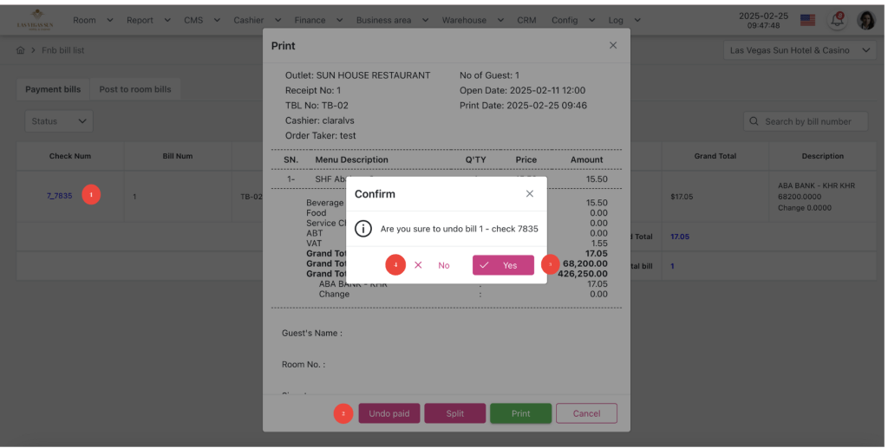This screenshot has width=888, height=448.
Task: Confirm undo by clicking Yes
Action: pyautogui.click(x=503, y=265)
